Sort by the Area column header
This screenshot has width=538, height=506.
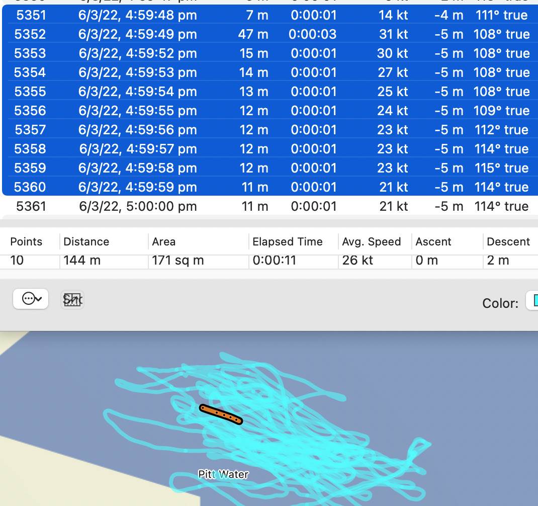pyautogui.click(x=164, y=241)
